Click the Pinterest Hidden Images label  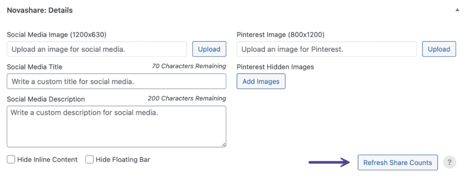(275, 67)
